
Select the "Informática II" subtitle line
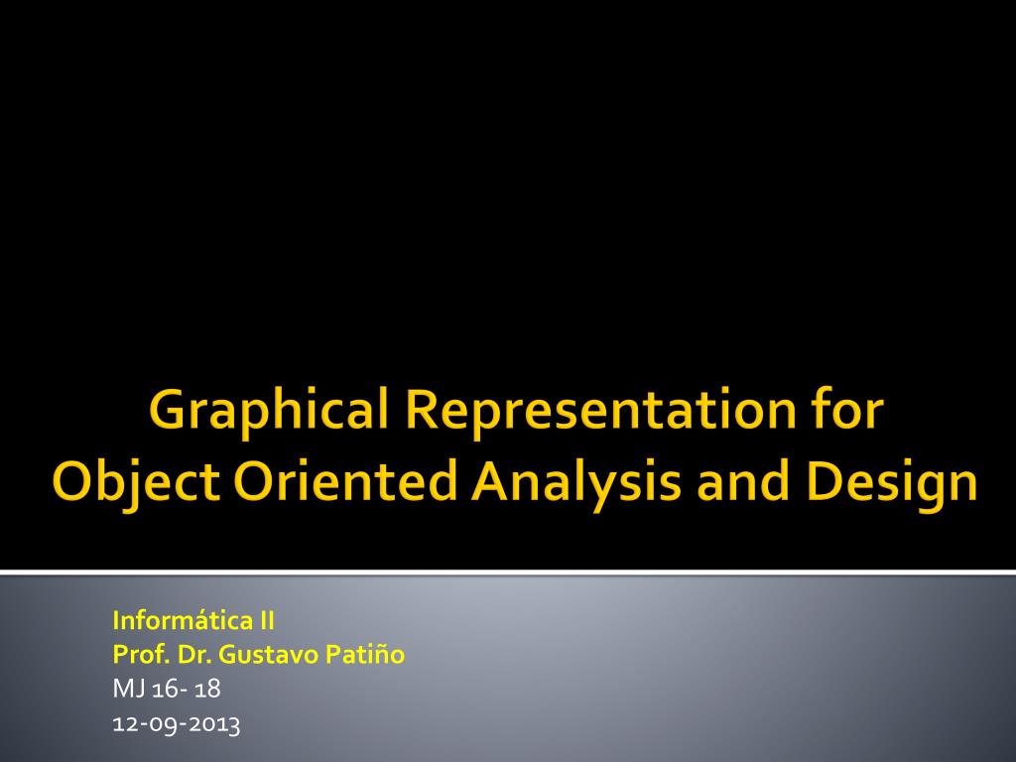(x=195, y=622)
